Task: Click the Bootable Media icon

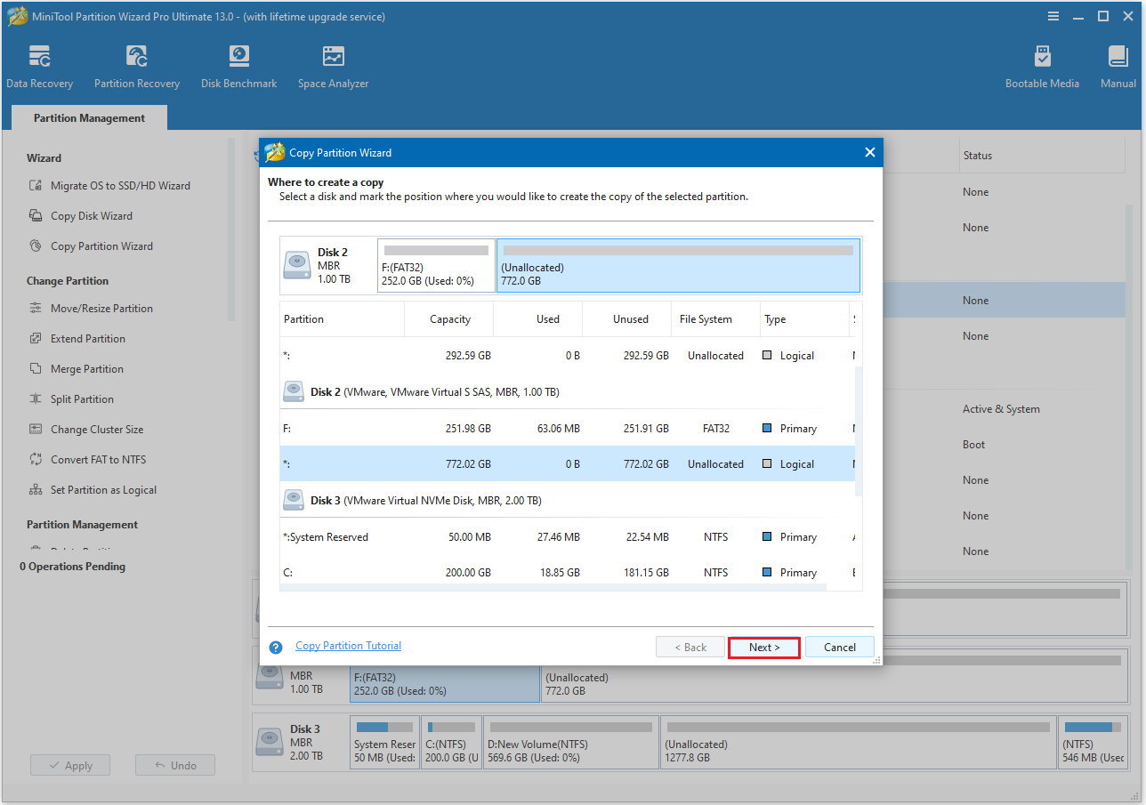Action: (x=1042, y=64)
